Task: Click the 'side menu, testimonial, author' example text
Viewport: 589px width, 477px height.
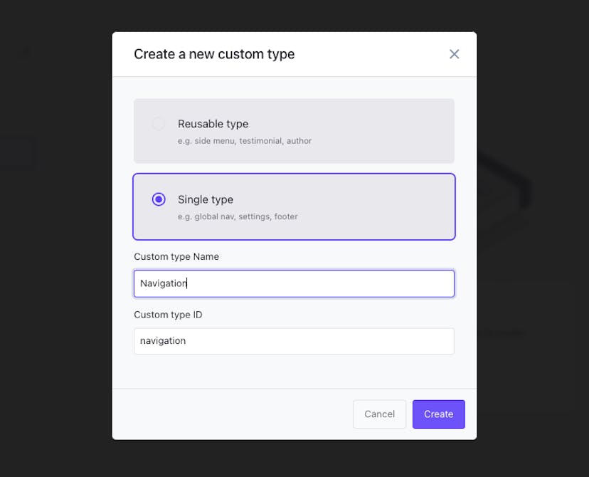Action: pos(253,141)
